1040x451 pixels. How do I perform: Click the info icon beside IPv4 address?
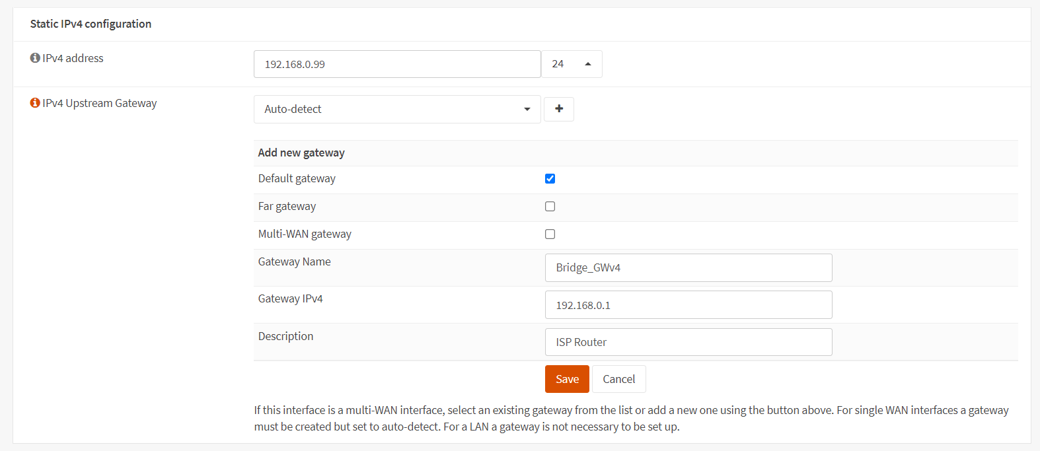[35, 58]
